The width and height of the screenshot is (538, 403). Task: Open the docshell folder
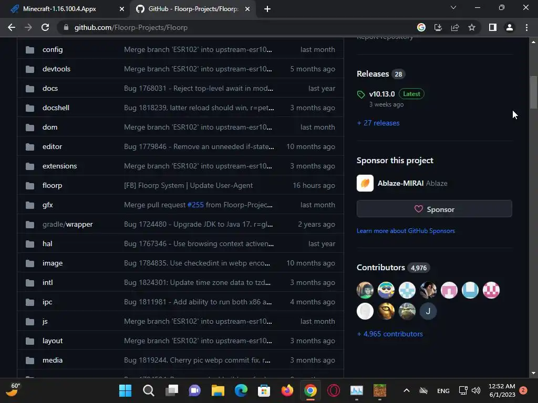pyautogui.click(x=56, y=108)
